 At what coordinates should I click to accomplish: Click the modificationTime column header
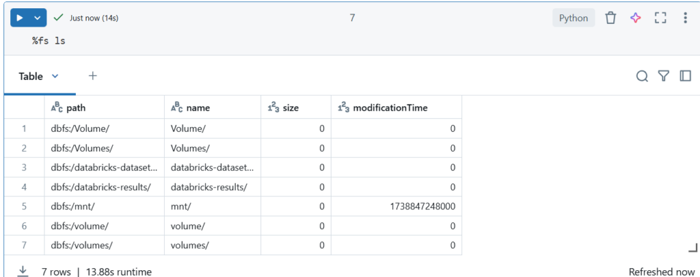coord(390,107)
